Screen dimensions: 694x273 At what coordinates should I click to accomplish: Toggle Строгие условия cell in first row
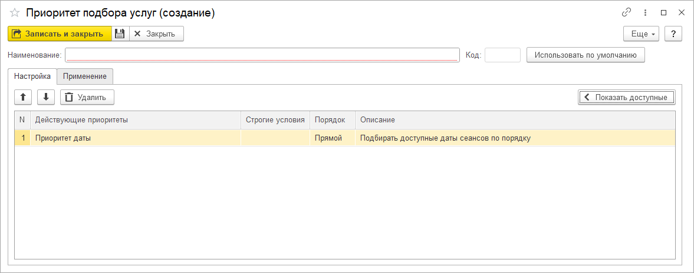(275, 138)
